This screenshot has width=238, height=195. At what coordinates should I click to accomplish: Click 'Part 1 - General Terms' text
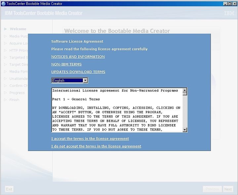point(76,99)
